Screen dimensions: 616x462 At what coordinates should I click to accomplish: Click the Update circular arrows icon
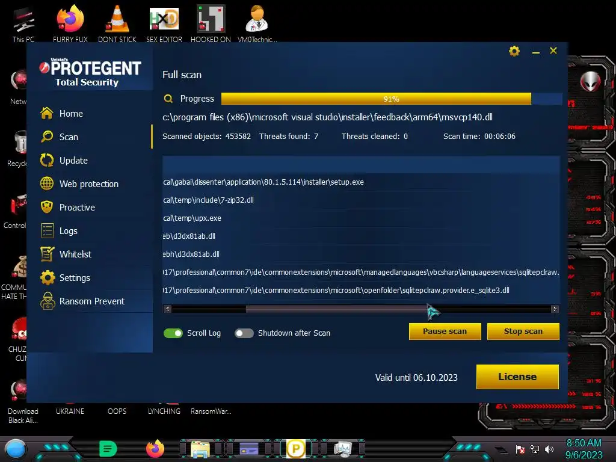pyautogui.click(x=47, y=160)
